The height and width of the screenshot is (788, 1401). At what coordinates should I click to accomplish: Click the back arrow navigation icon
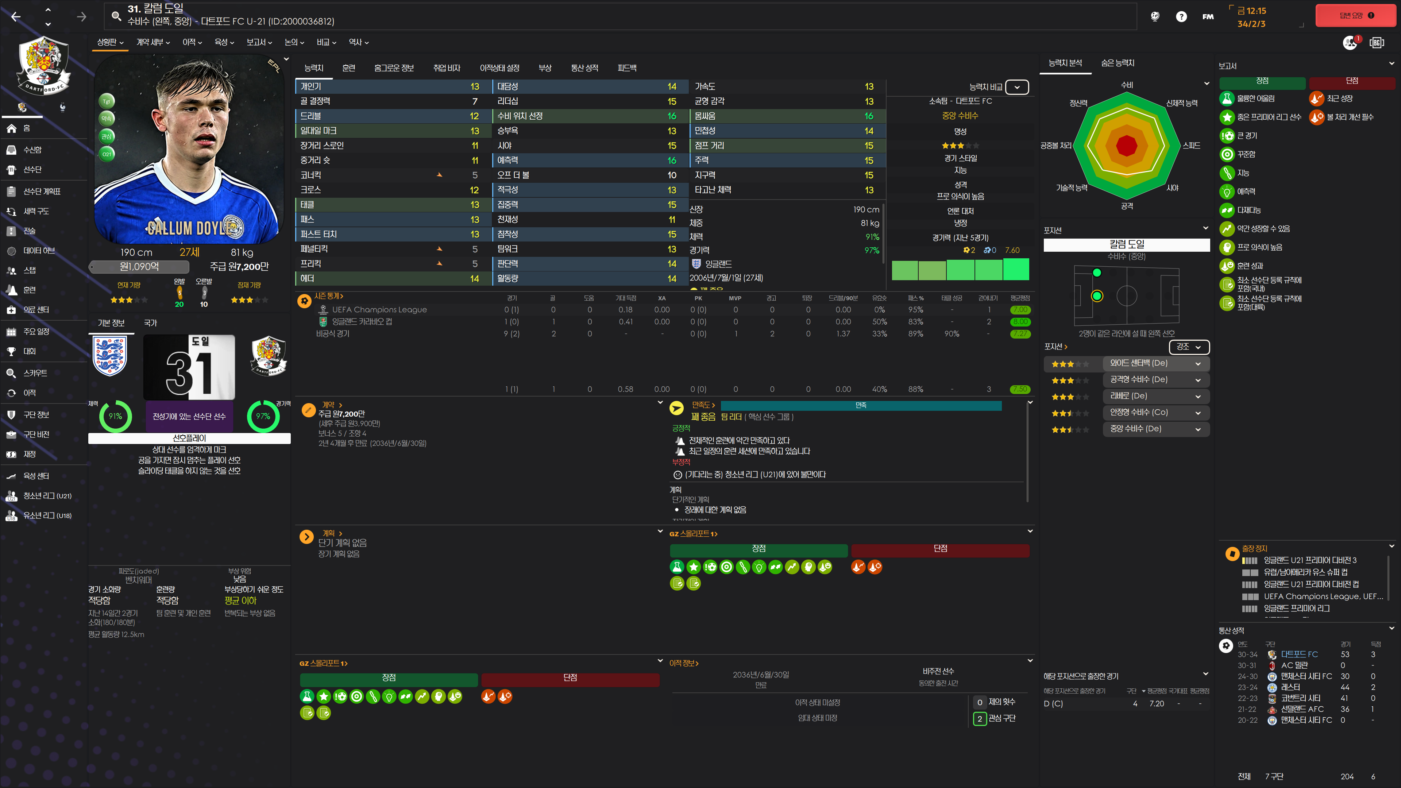pyautogui.click(x=16, y=17)
